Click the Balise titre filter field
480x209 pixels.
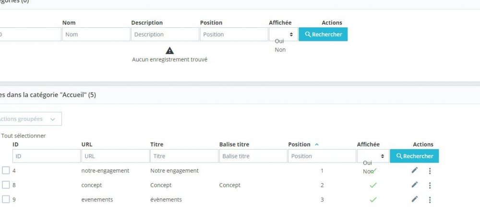click(x=253, y=156)
